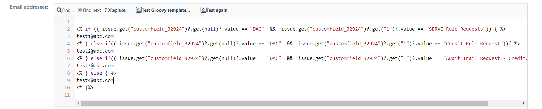Click the "Credit Rule Request" string
The width and height of the screenshot is (542, 109).
pos(473,43)
